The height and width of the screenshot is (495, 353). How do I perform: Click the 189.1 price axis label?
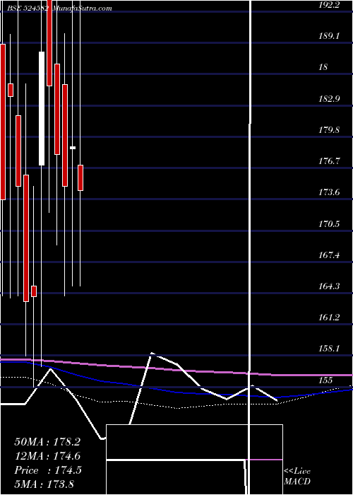(328, 36)
